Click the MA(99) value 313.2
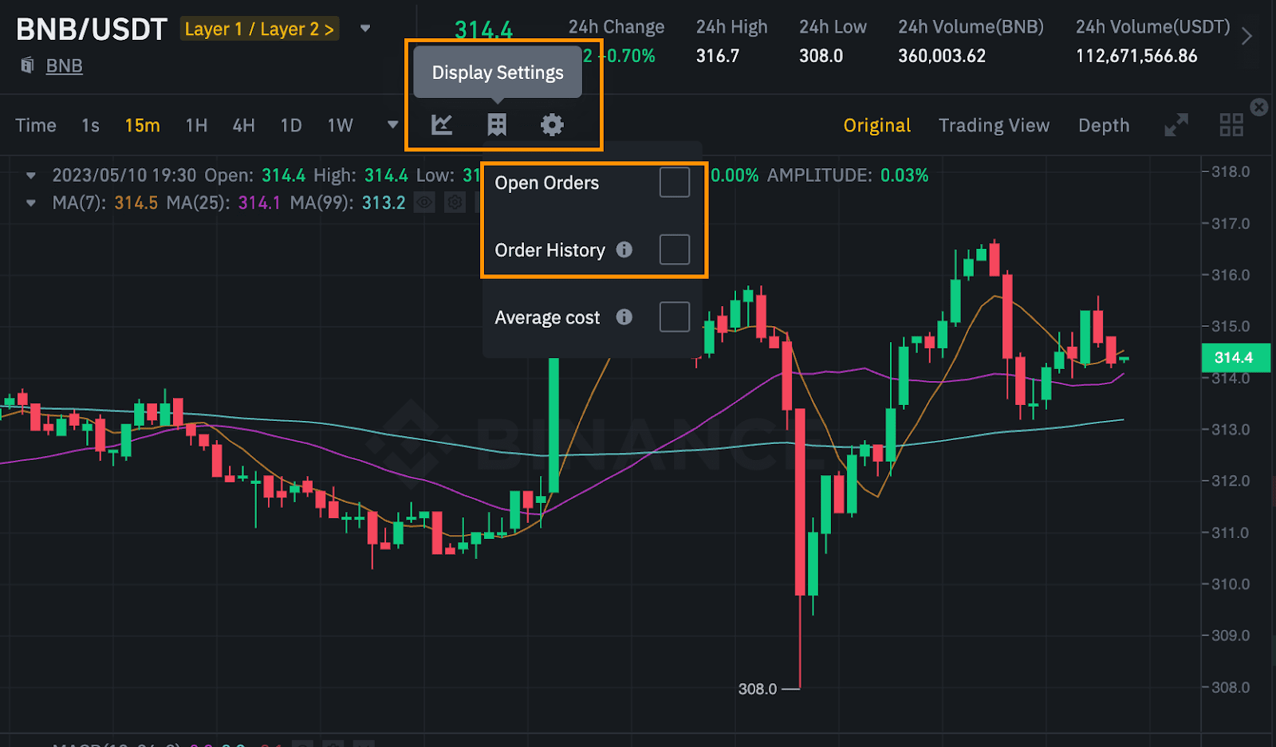The image size is (1276, 747). pos(384,202)
